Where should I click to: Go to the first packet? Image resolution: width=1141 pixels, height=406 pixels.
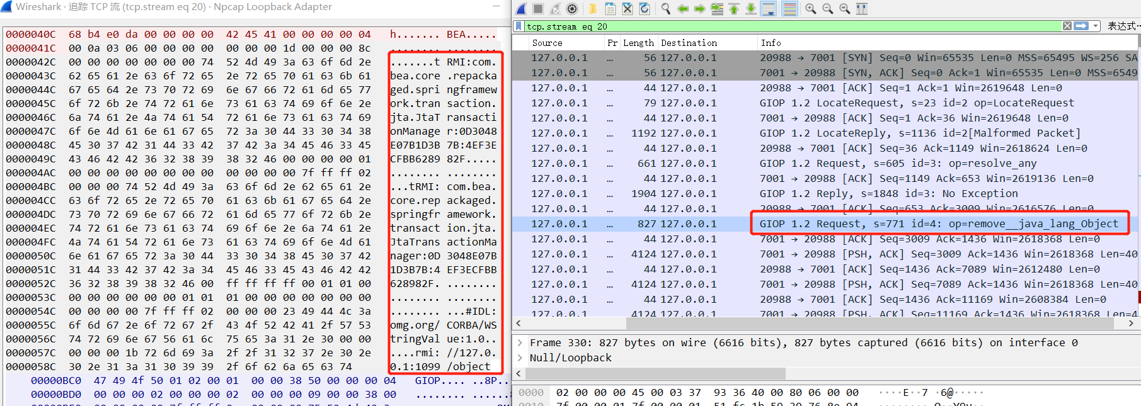[734, 9]
